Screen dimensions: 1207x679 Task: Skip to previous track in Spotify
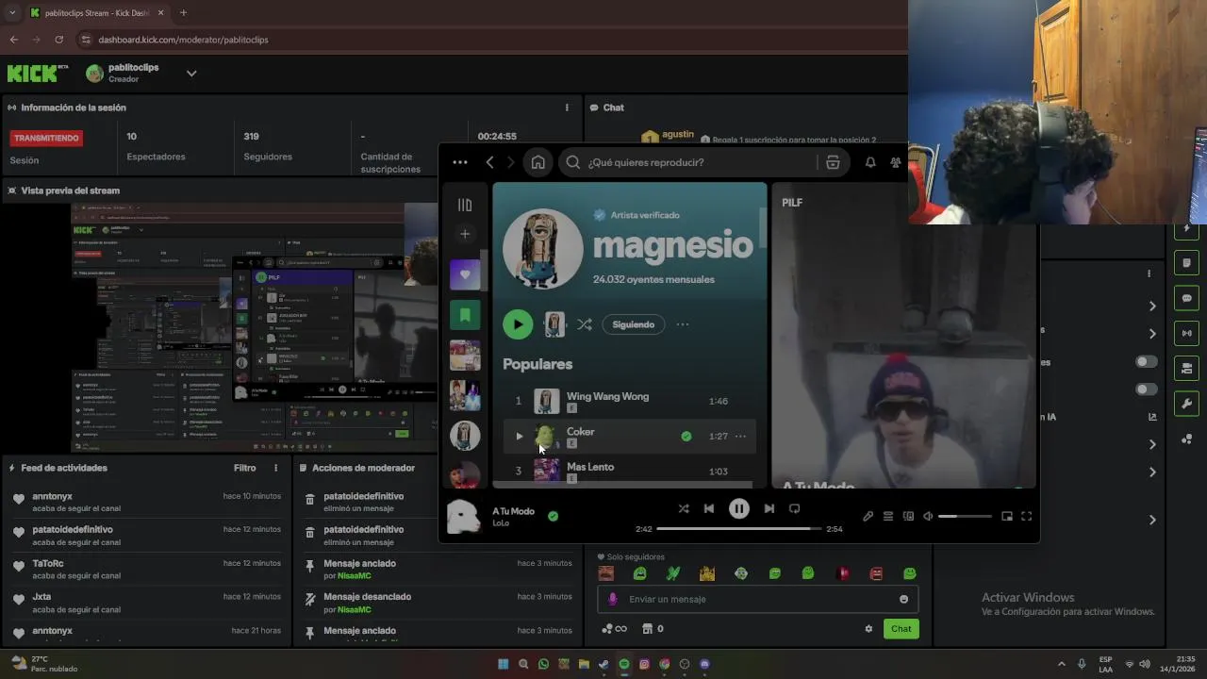[709, 508]
